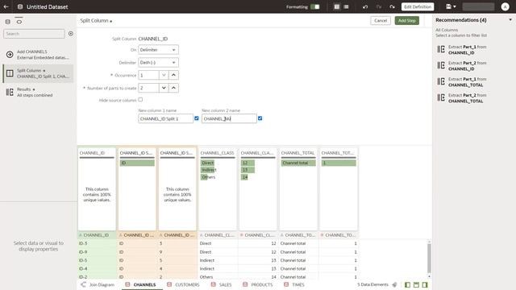Click the icon next to 5 Data Elements
The height and width of the screenshot is (290, 516).
pos(394,284)
